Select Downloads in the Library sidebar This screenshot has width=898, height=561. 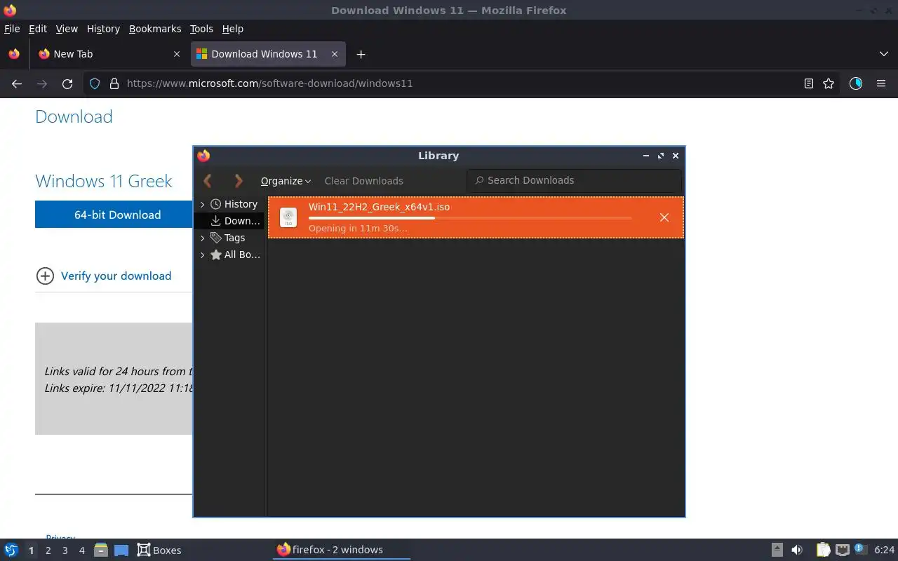point(236,221)
